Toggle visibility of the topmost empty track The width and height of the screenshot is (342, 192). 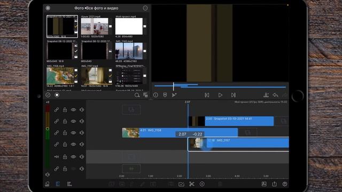[73, 110]
